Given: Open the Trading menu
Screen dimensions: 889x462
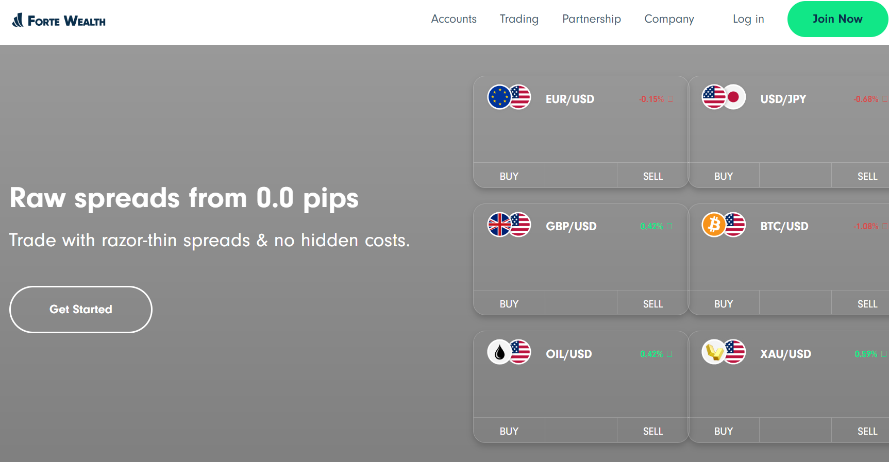Looking at the screenshot, I should pos(519,19).
